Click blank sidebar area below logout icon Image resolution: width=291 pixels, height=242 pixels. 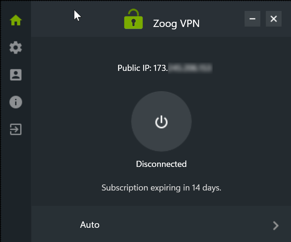coord(16,185)
